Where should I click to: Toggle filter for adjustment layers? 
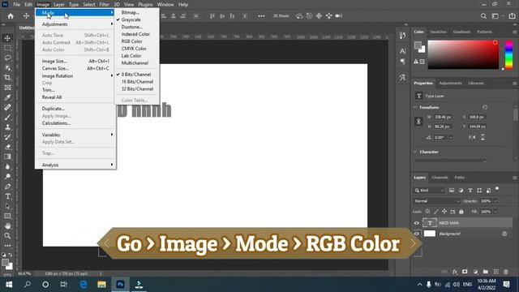point(461,191)
